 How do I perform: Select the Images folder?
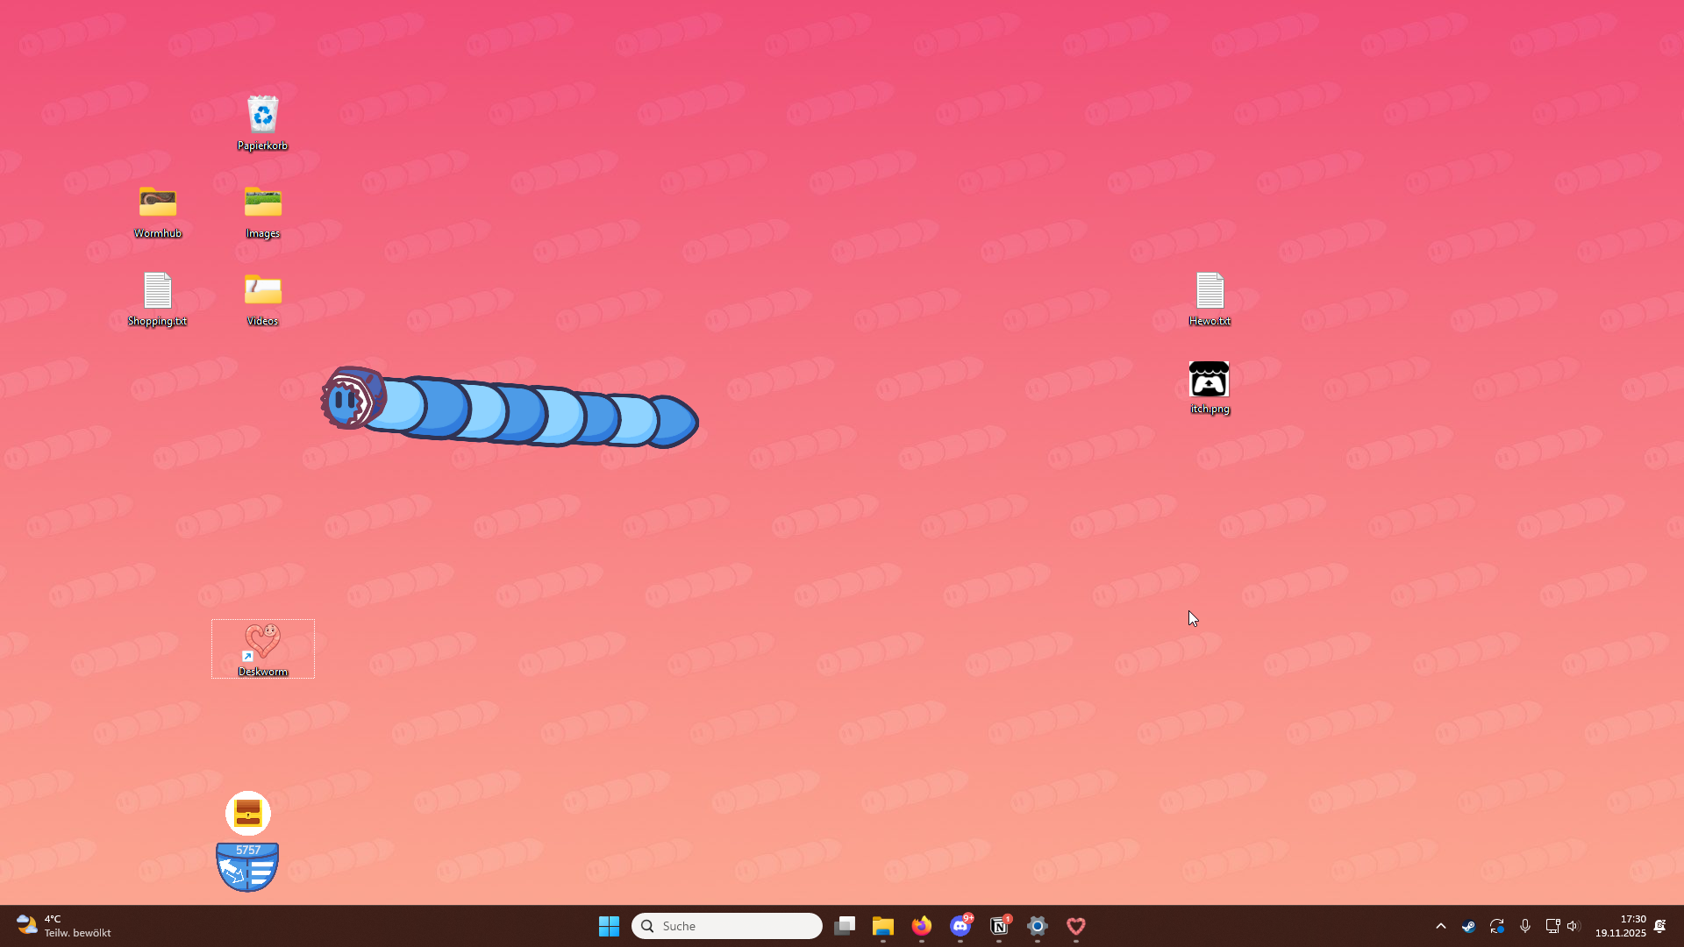pyautogui.click(x=262, y=203)
